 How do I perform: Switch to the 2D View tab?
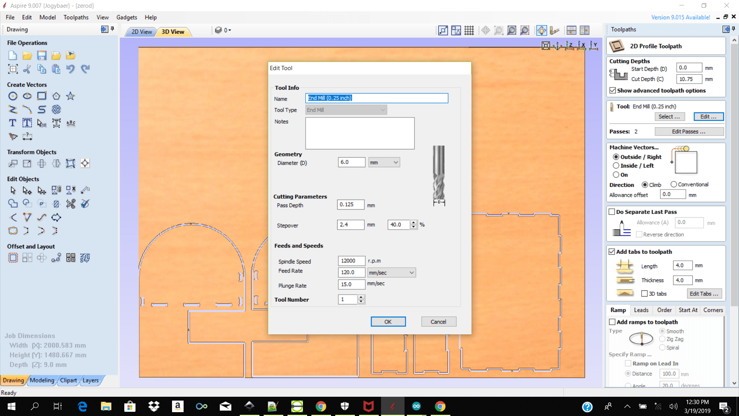point(141,32)
